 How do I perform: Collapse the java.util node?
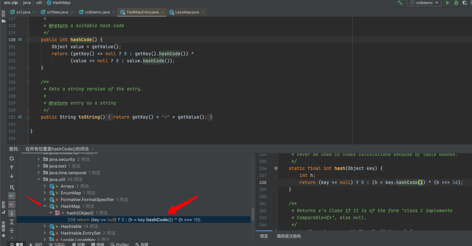(39, 179)
